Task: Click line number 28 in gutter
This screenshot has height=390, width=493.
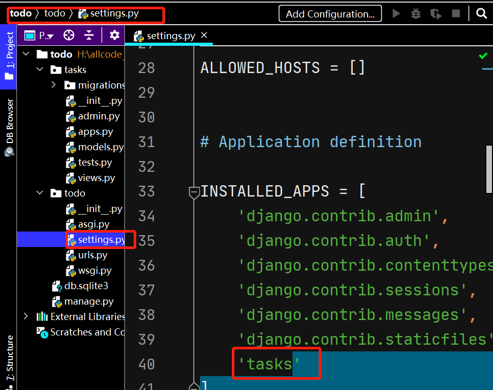Action: point(147,68)
